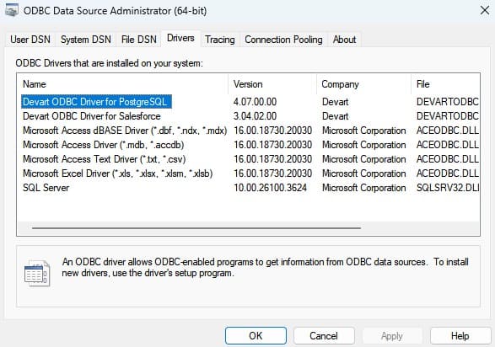Open the User DSN tab

(x=30, y=40)
